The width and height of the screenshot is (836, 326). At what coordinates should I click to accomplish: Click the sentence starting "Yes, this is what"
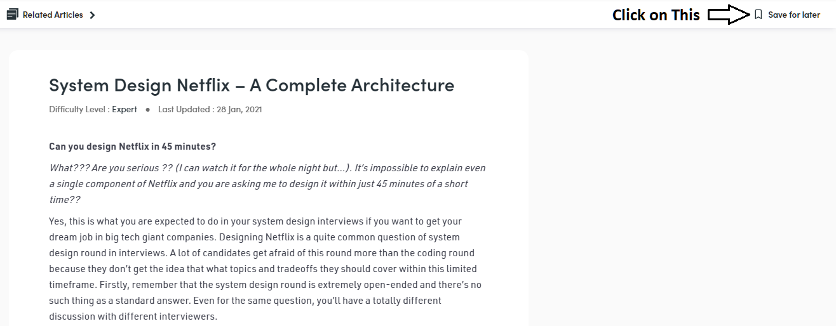tap(191, 221)
